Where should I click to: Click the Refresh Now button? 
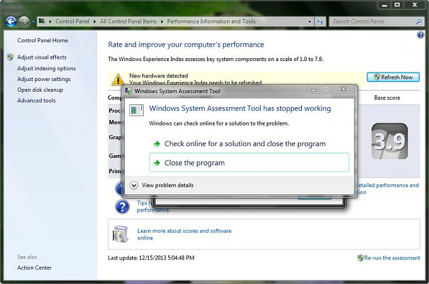pyautogui.click(x=393, y=77)
